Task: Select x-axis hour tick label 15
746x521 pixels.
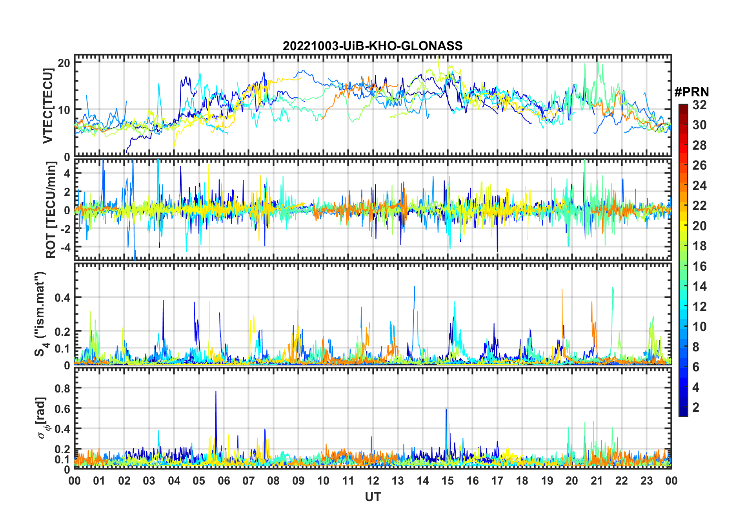Action: (448, 481)
